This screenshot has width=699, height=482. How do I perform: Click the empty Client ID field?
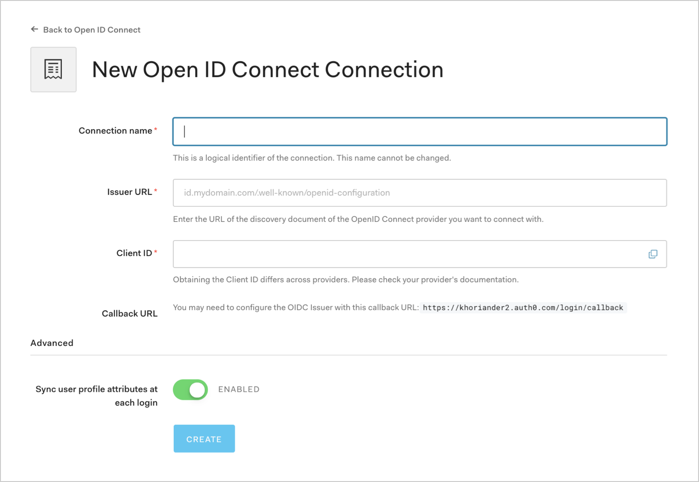click(x=409, y=254)
